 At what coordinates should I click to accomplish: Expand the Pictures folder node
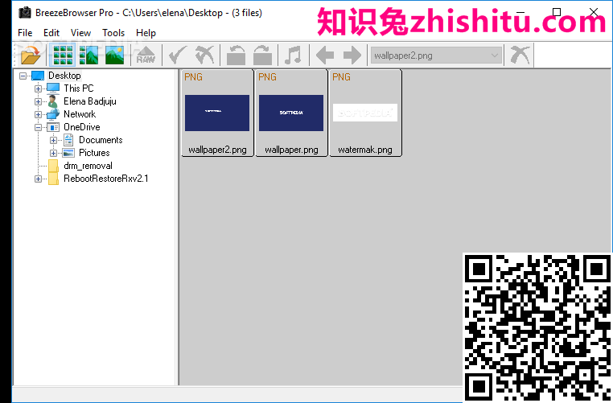53,153
